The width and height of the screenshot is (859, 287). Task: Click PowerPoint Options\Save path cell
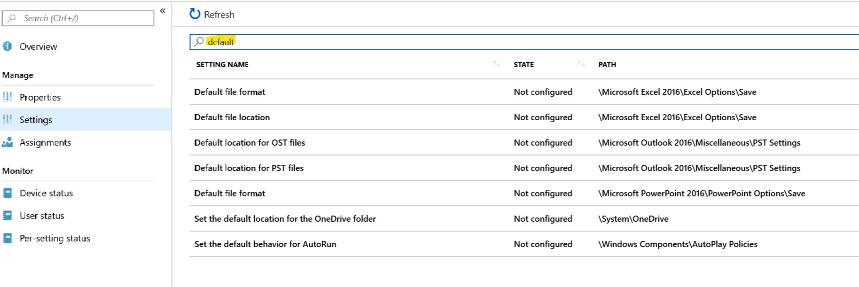(702, 194)
